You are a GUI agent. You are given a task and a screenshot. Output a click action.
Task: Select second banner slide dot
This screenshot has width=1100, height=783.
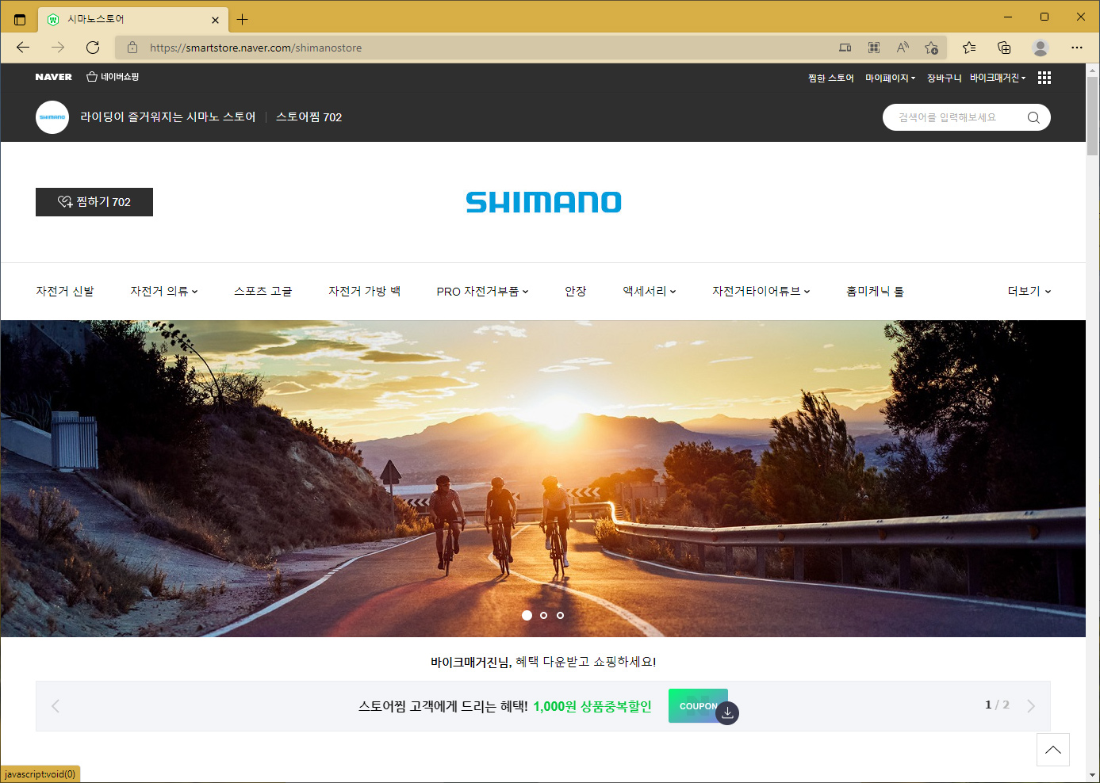(x=543, y=615)
